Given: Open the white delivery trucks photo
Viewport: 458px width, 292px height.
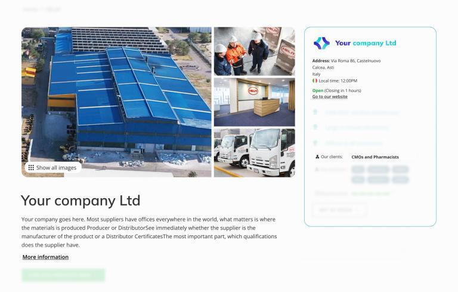Looking at the screenshot, I should point(255,153).
